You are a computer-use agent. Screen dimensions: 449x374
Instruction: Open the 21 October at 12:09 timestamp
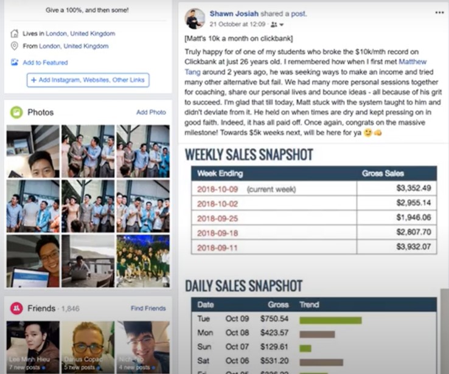point(237,24)
